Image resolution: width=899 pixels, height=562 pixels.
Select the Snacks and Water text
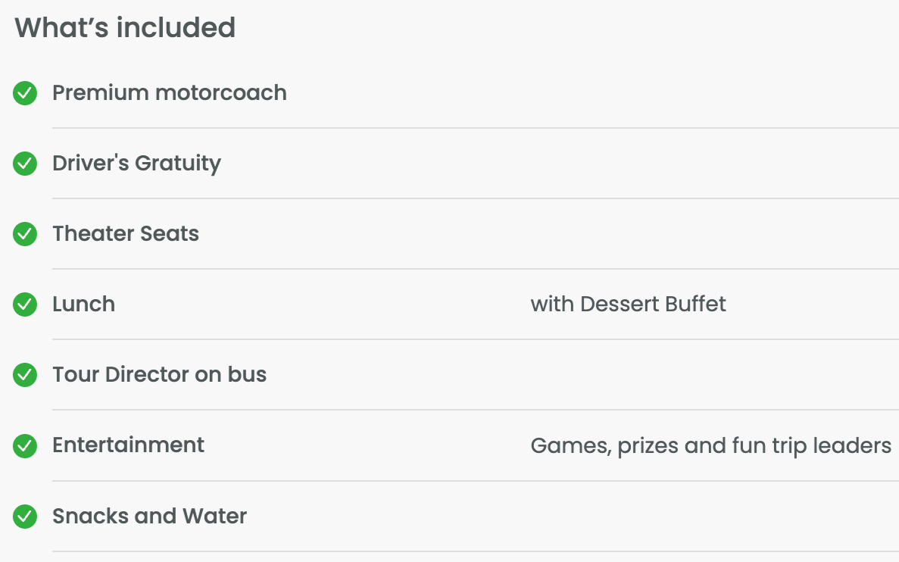point(149,517)
